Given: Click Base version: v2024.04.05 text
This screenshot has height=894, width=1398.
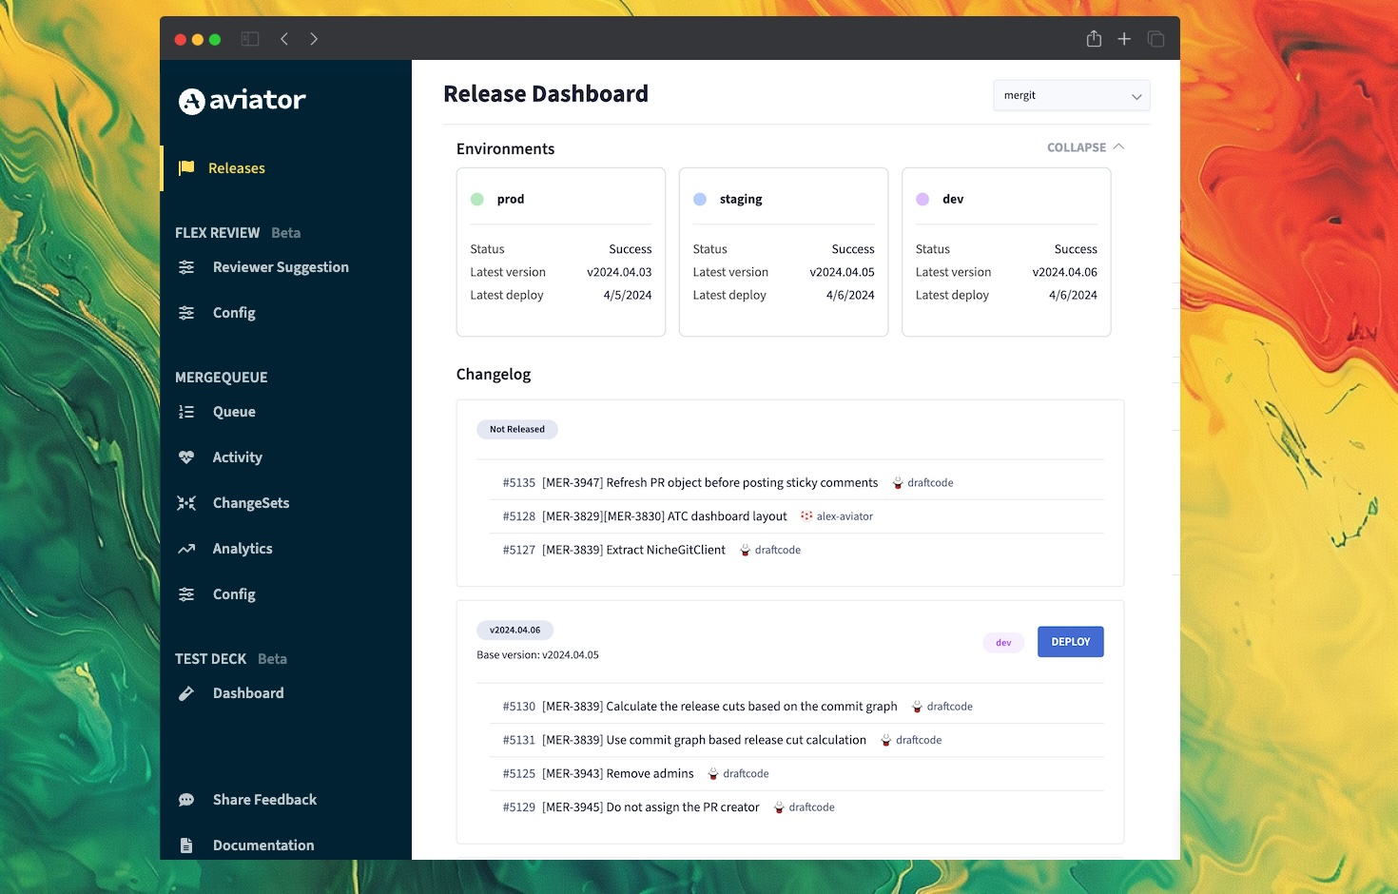Looking at the screenshot, I should 537,655.
